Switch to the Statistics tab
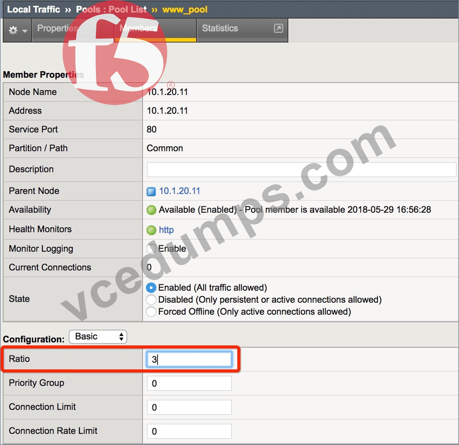459x445 pixels. [220, 28]
